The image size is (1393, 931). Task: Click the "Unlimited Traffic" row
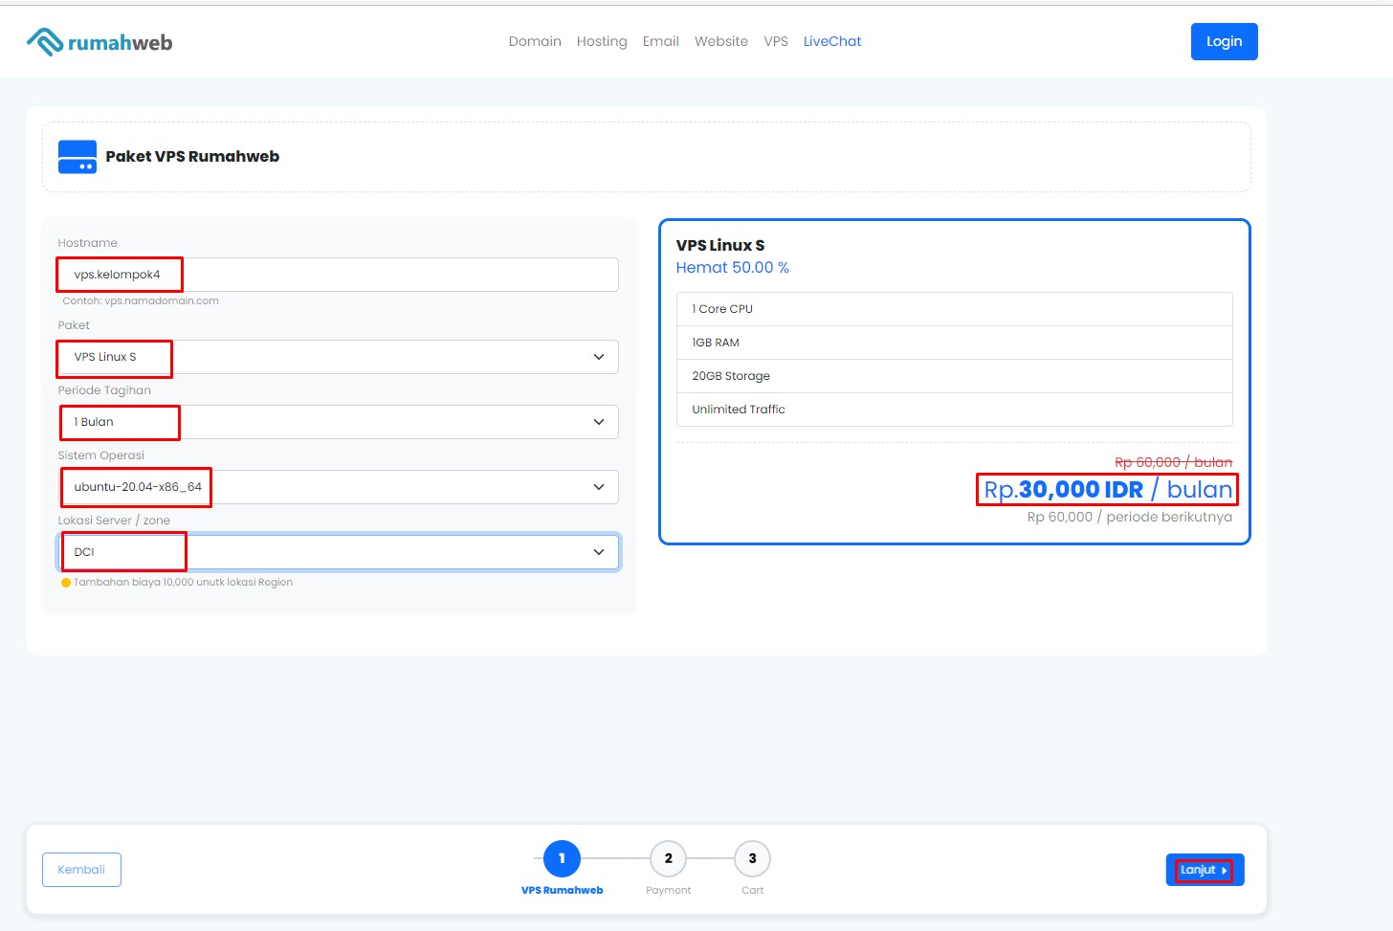[x=954, y=410]
